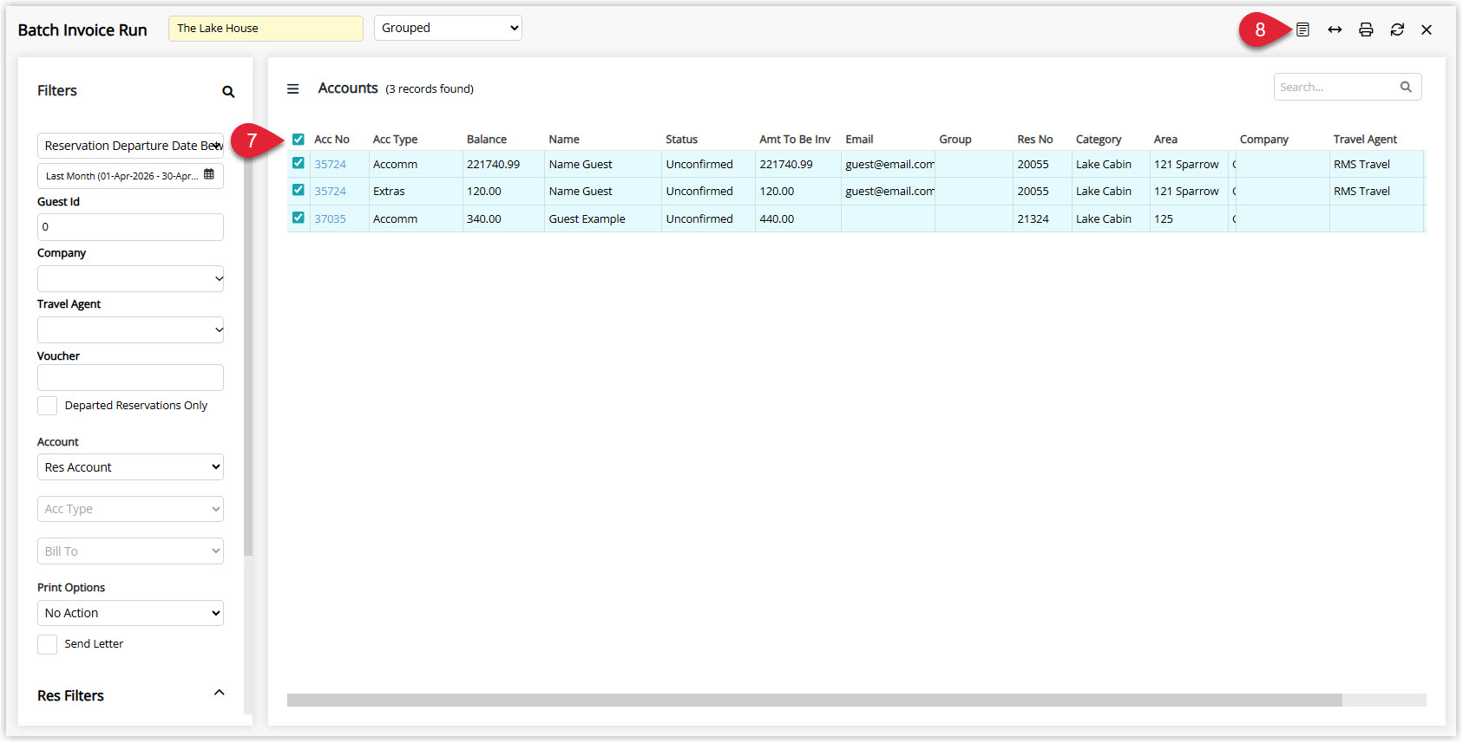The height and width of the screenshot is (743, 1463).
Task: Click the refresh icon in top toolbar
Action: tap(1397, 29)
